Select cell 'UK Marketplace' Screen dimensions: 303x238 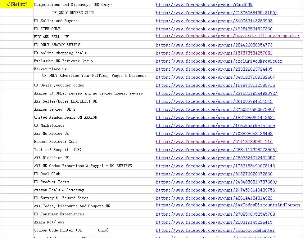tap(94, 125)
